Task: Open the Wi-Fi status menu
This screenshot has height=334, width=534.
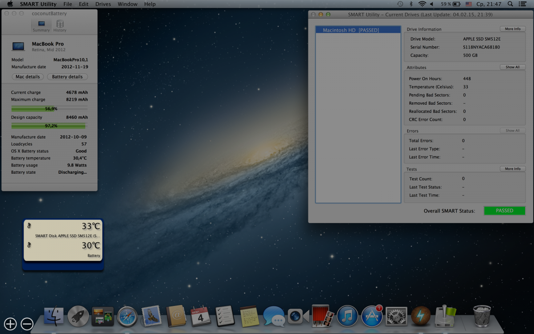Action: click(422, 4)
